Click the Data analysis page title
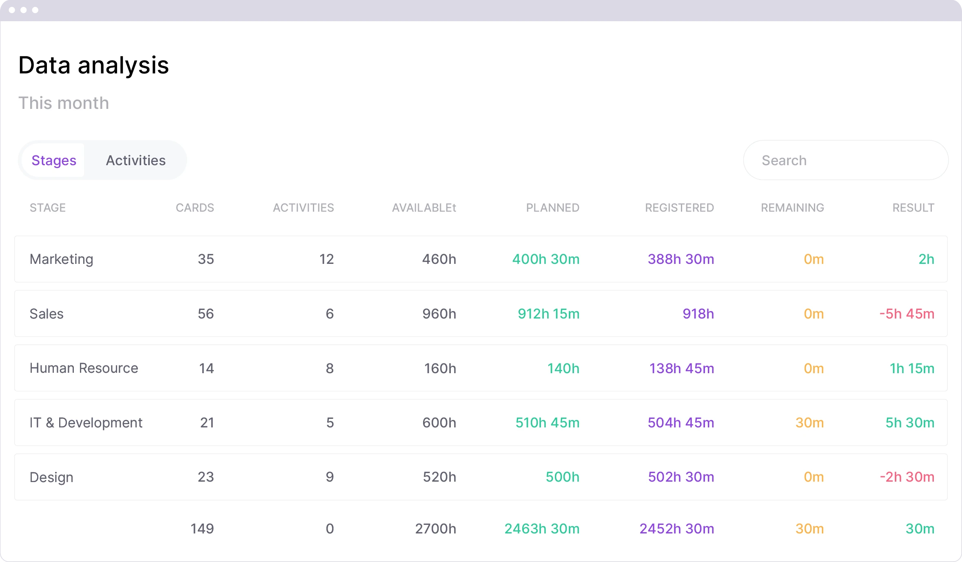 93,64
